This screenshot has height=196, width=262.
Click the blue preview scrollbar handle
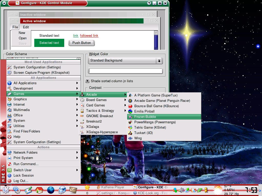click(156, 42)
